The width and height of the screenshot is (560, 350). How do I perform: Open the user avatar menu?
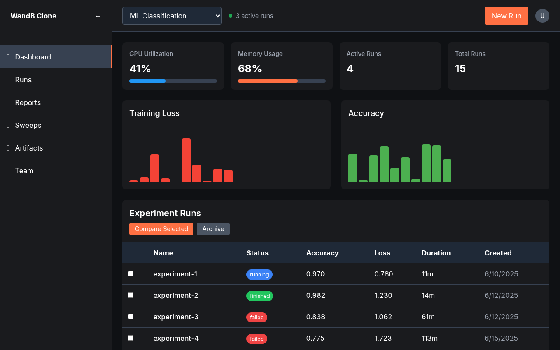542,16
